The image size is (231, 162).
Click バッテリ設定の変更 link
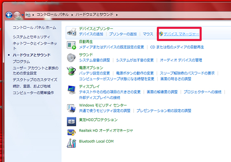point(95,73)
